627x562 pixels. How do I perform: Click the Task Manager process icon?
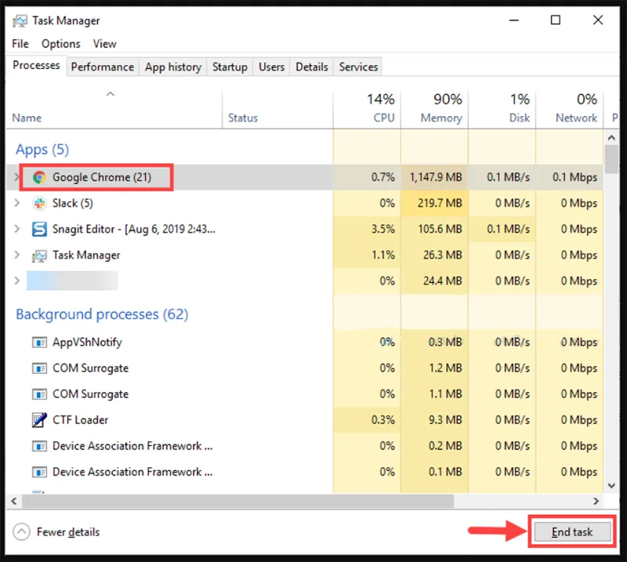[x=39, y=256]
